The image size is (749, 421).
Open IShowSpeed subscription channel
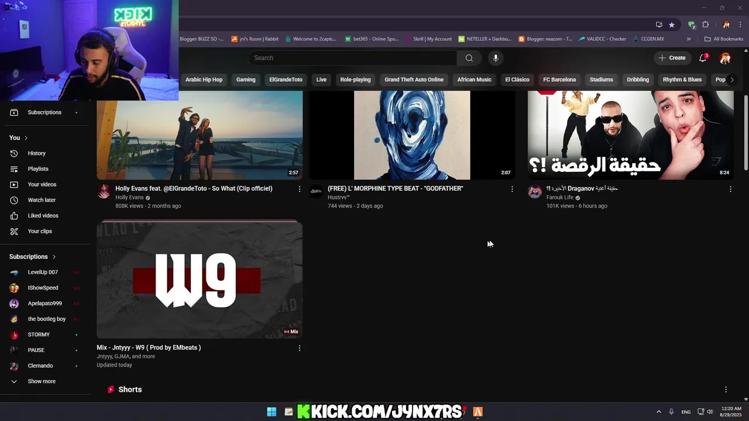[x=44, y=288]
